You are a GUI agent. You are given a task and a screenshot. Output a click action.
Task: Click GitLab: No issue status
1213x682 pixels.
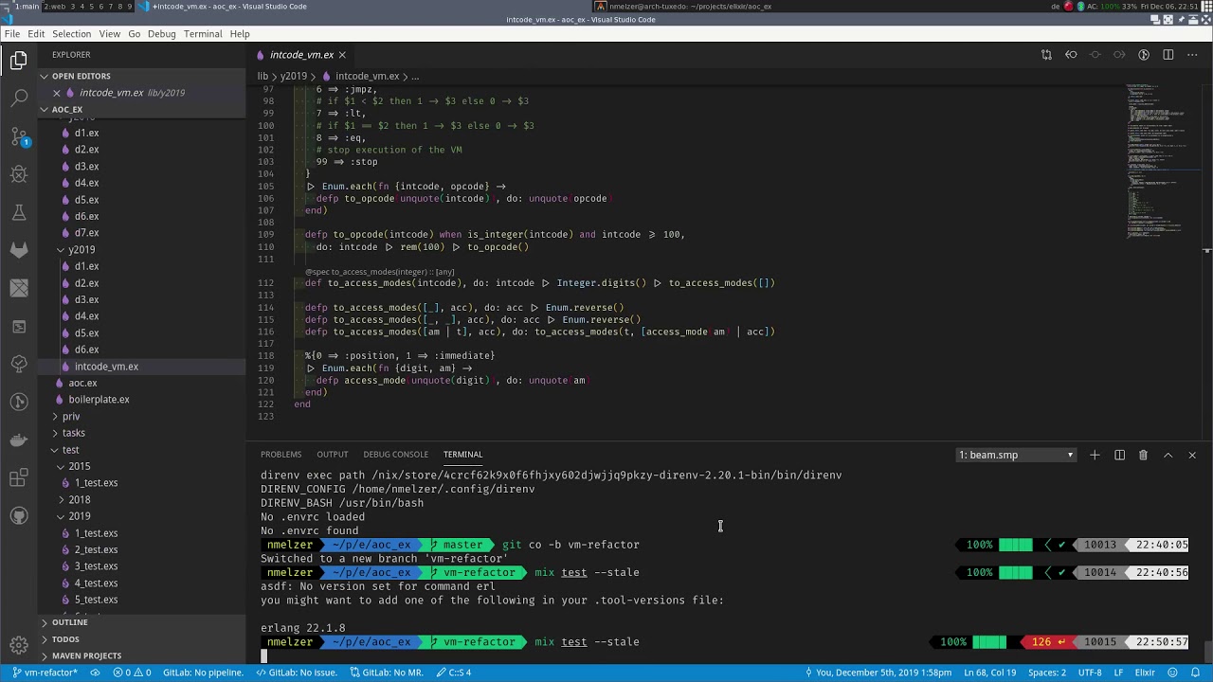(297, 673)
